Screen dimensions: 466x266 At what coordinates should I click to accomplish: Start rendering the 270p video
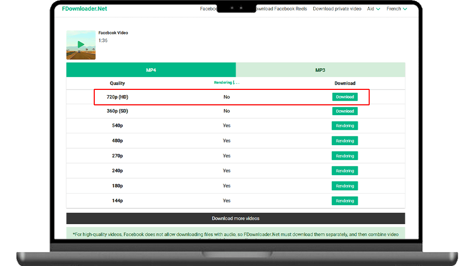pyautogui.click(x=345, y=156)
